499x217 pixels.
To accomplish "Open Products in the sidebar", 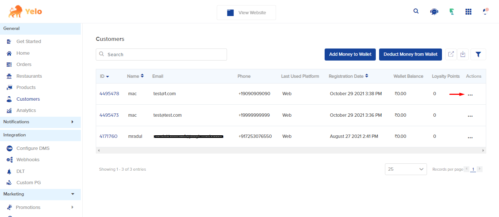I will coord(26,88).
